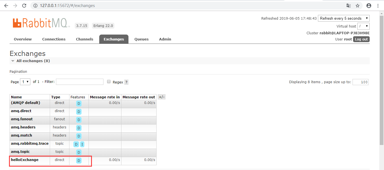Sort by Message rate out header

click(139, 97)
